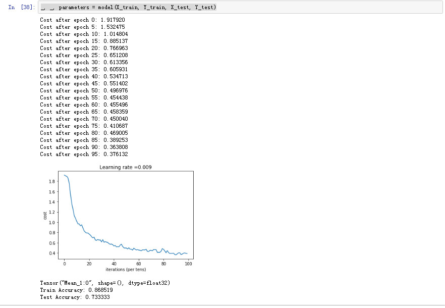Click the 'iterations (per tens)' axis label
This screenshot has height=308, width=445.
126,269
